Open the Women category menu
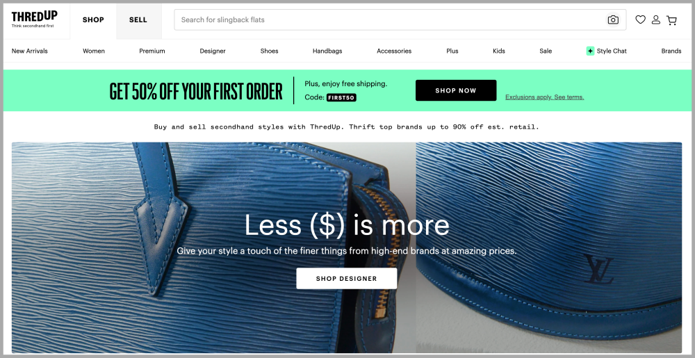The height and width of the screenshot is (358, 695). 94,51
